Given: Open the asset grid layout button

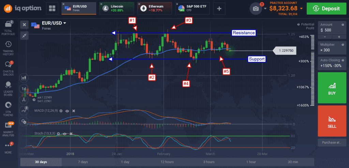Looking at the screenshot, I should 52,9.
